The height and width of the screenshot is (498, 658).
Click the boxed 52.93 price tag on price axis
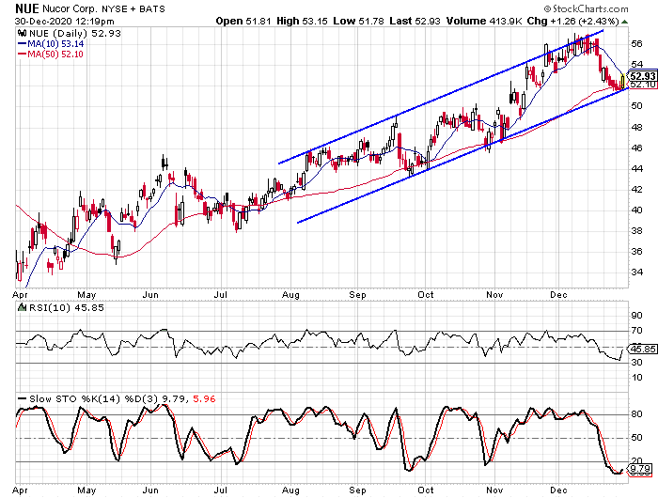click(643, 76)
